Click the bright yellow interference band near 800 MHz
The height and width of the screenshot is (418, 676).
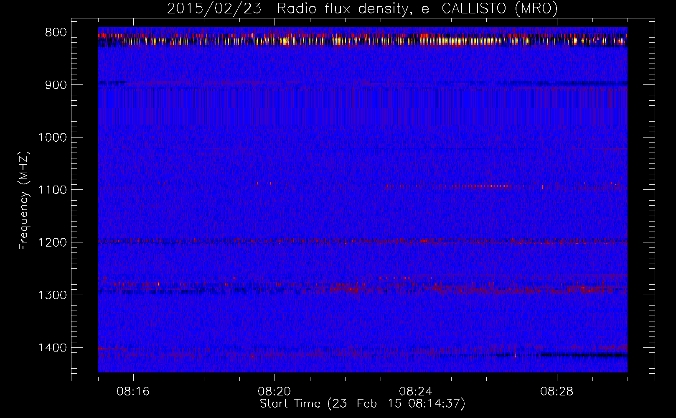coord(363,41)
